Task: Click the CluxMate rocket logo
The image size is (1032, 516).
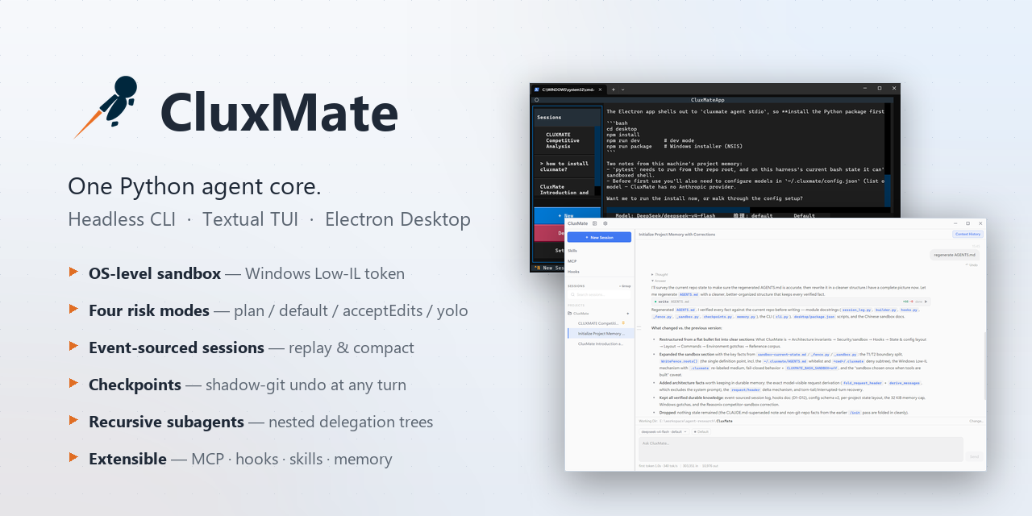Action: (107, 106)
